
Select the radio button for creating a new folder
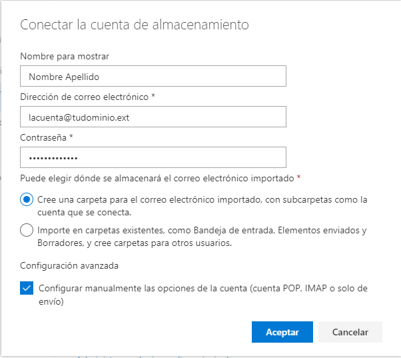27,199
